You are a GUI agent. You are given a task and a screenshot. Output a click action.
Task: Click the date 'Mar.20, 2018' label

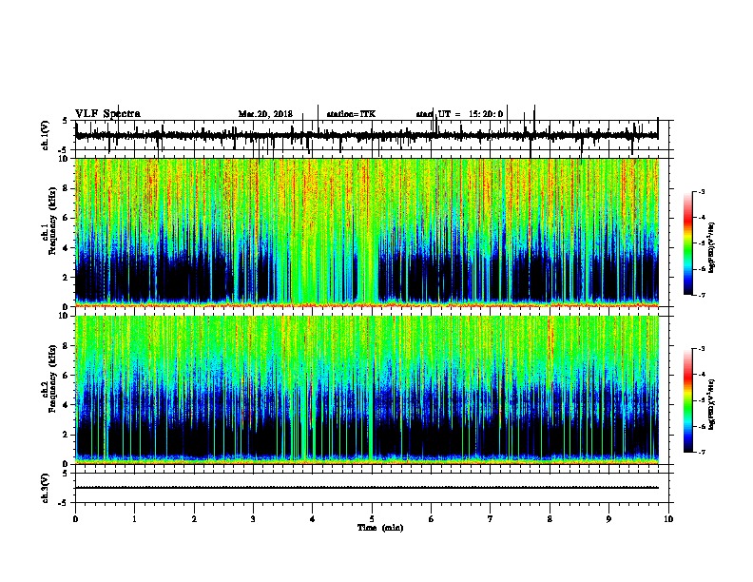pyautogui.click(x=265, y=114)
